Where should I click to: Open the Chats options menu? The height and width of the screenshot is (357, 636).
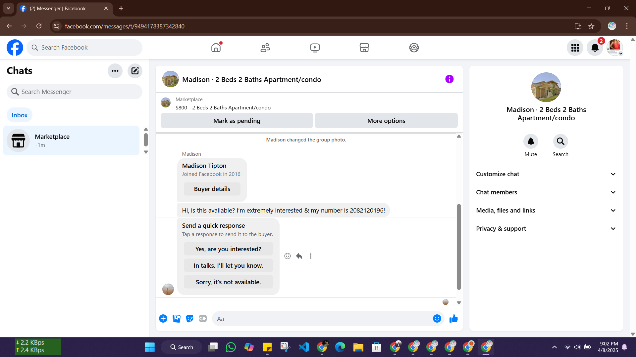pyautogui.click(x=115, y=71)
